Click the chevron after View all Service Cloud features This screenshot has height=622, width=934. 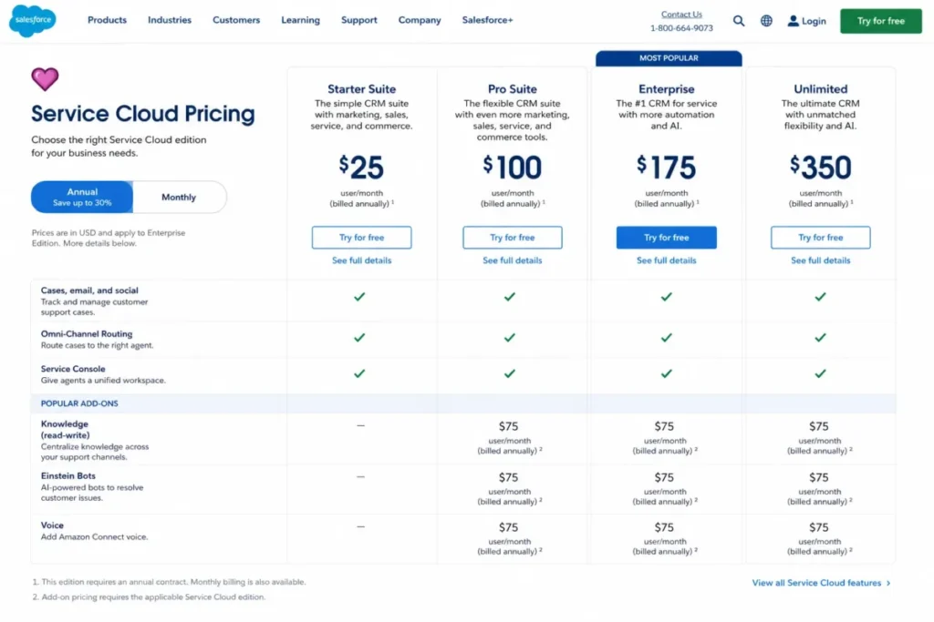888,584
